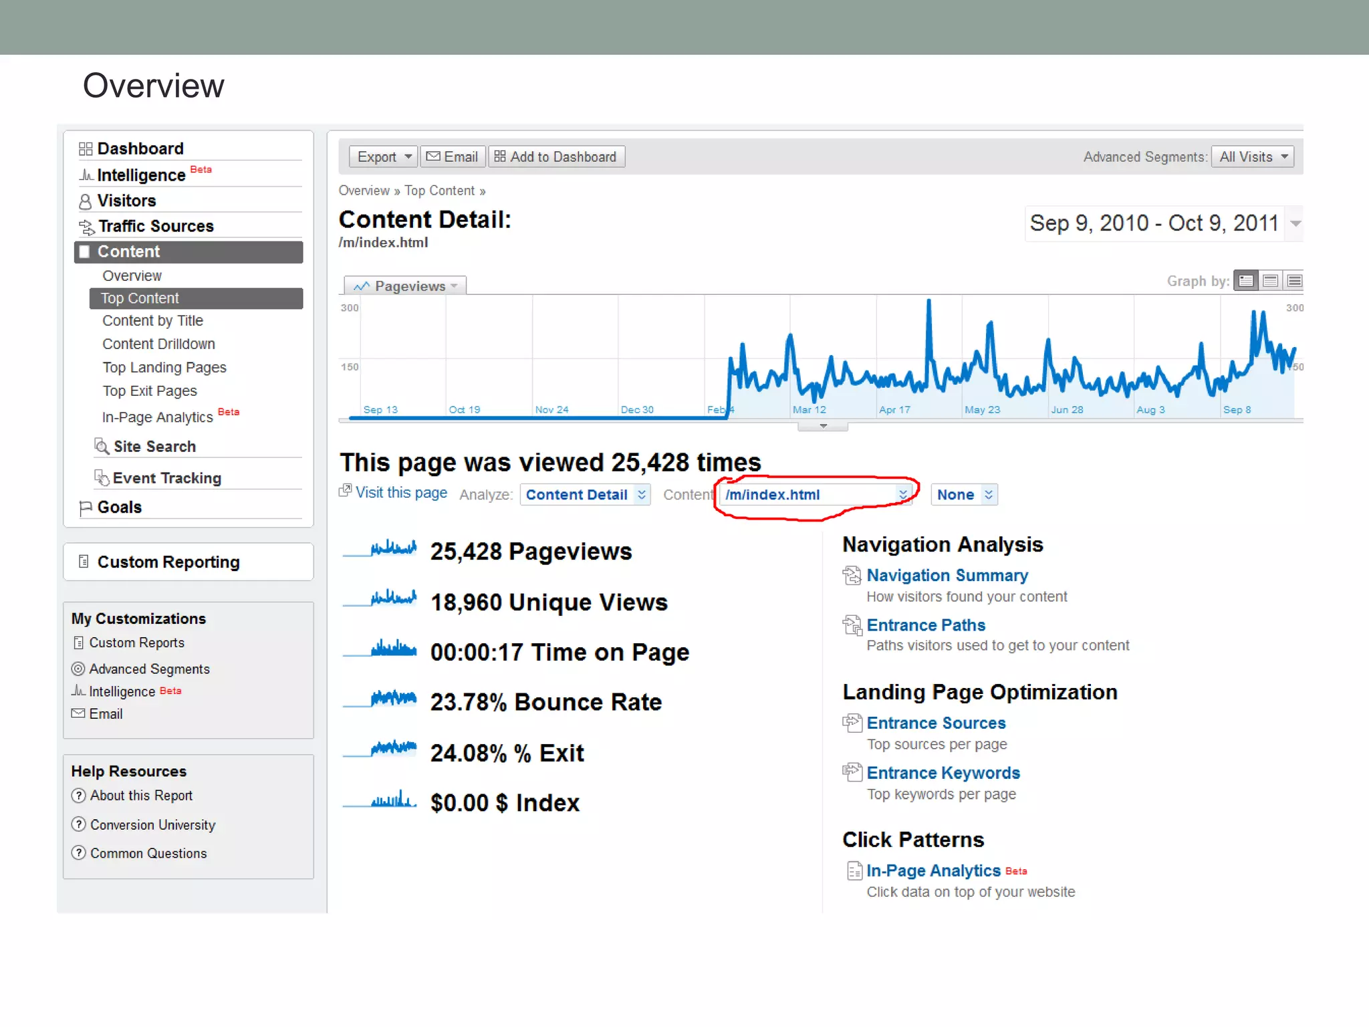Screen dimensions: 1369x1027
Task: Open the Pageviews metric dropdown
Action: coord(405,286)
